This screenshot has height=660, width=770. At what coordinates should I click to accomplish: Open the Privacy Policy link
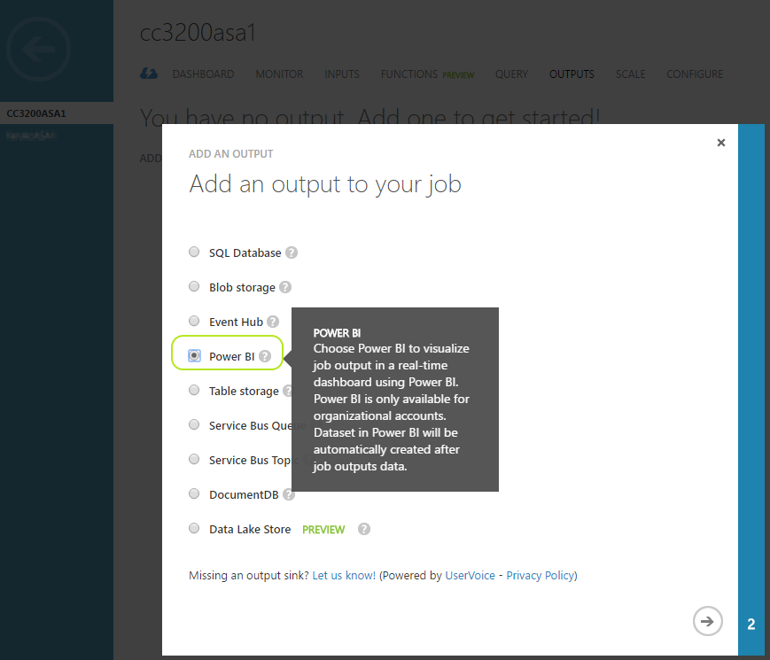pyautogui.click(x=541, y=575)
